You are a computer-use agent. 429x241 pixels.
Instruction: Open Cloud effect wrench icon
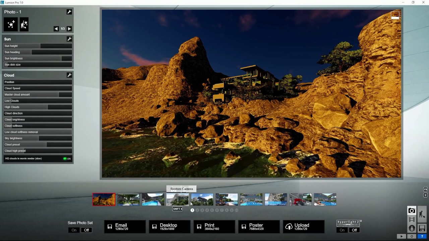69,75
